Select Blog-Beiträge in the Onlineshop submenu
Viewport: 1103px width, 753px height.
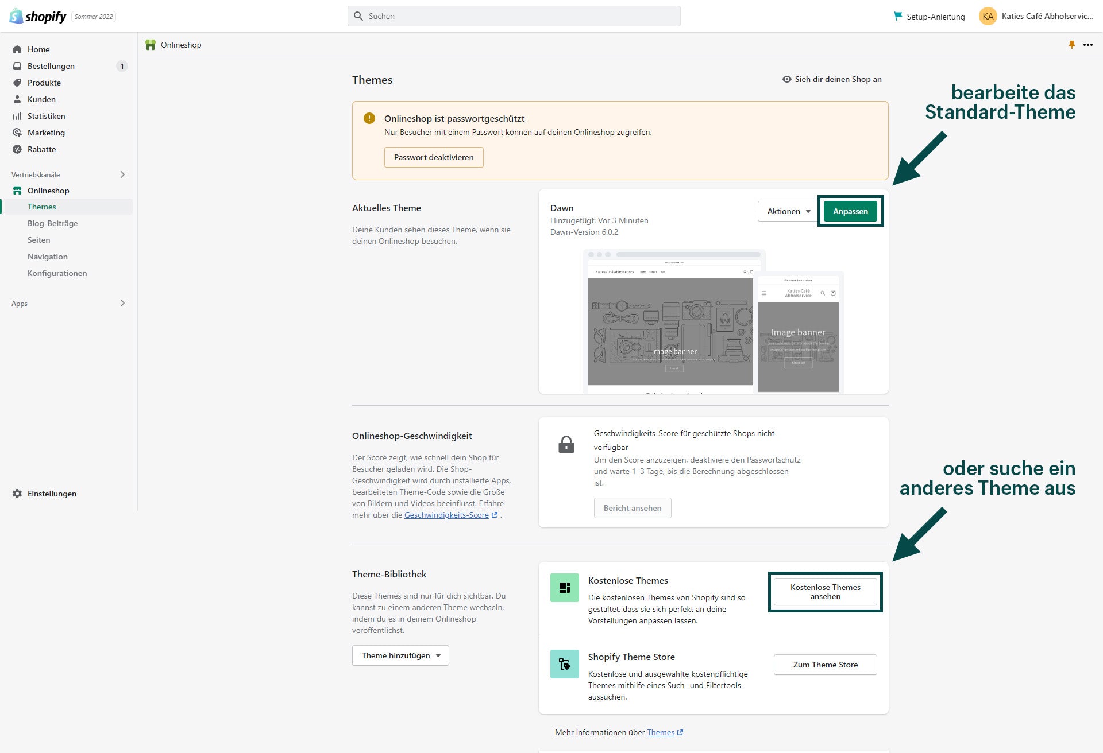52,223
